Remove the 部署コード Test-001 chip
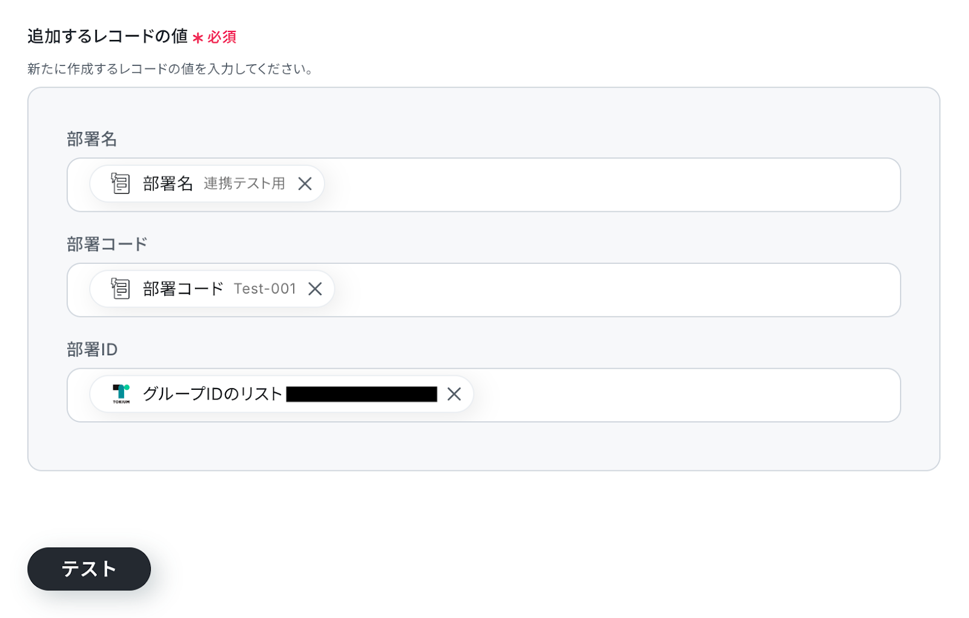Viewport: 969px width, 618px height. pyautogui.click(x=315, y=289)
